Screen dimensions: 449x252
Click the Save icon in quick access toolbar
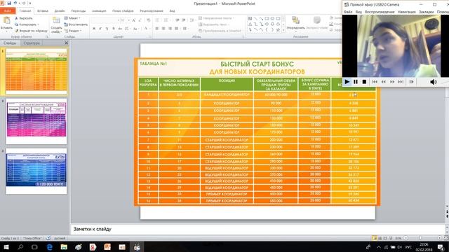[x=9, y=3]
